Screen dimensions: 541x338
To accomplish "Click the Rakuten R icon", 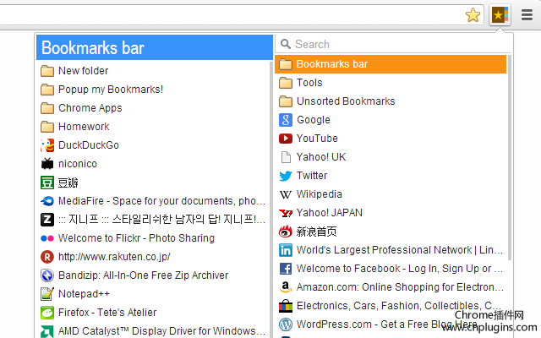I will 47,257.
